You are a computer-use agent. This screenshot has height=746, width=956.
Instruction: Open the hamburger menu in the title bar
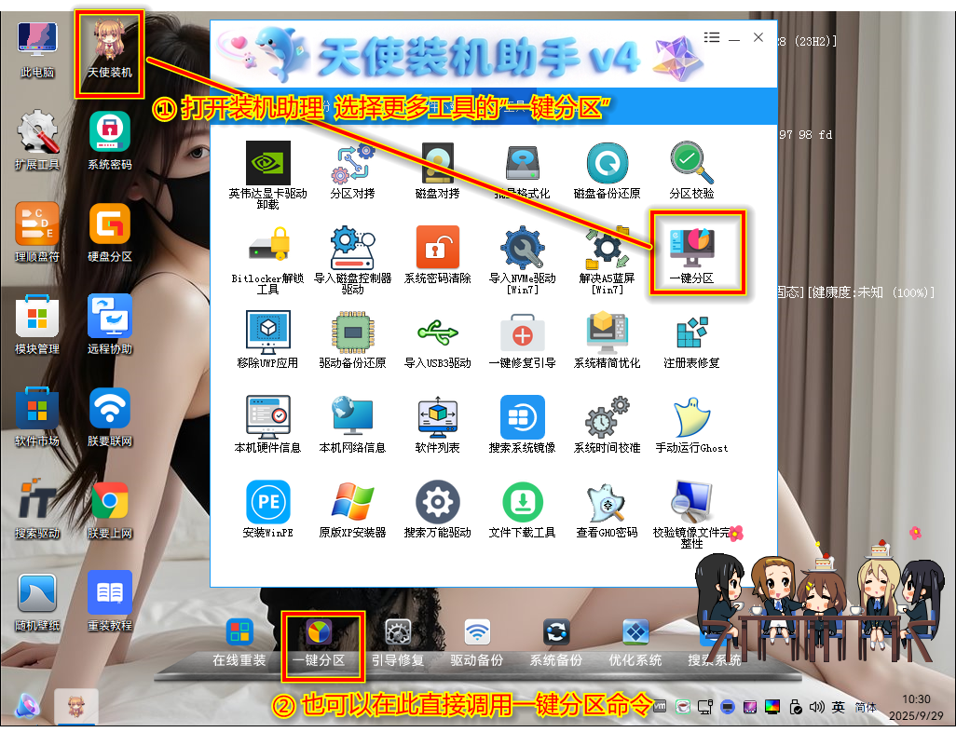pyautogui.click(x=712, y=37)
